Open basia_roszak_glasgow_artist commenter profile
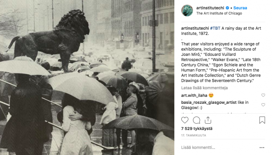The width and height of the screenshot is (272, 155). 209,102
